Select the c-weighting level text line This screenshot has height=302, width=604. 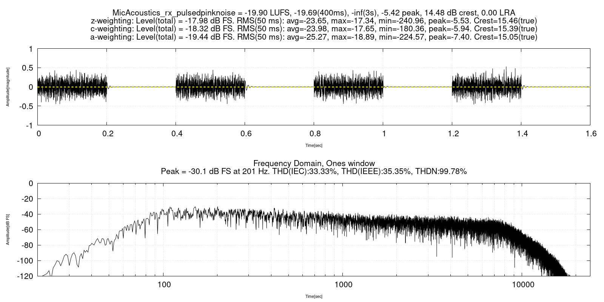[314, 29]
